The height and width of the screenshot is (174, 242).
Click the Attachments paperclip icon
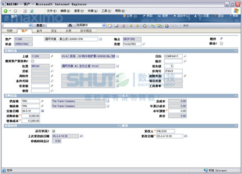221,39
